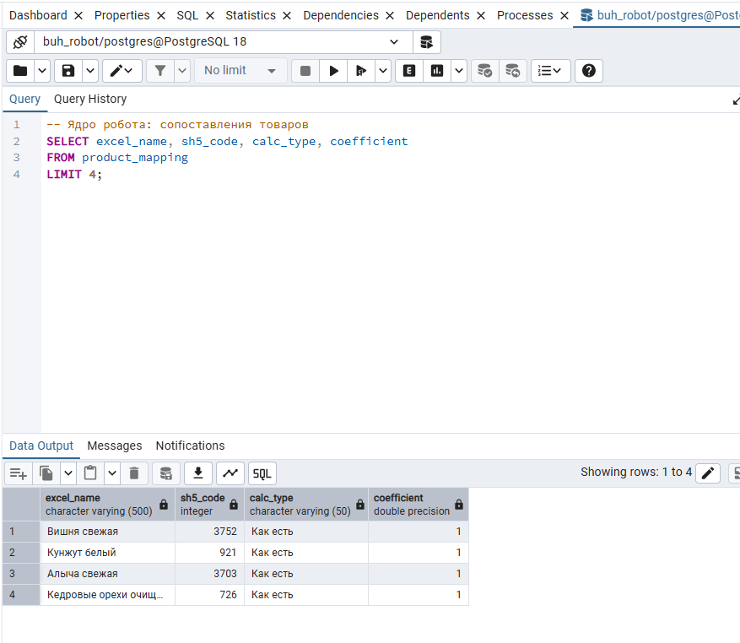
Task: Open the graph visualiser
Action: tap(230, 473)
